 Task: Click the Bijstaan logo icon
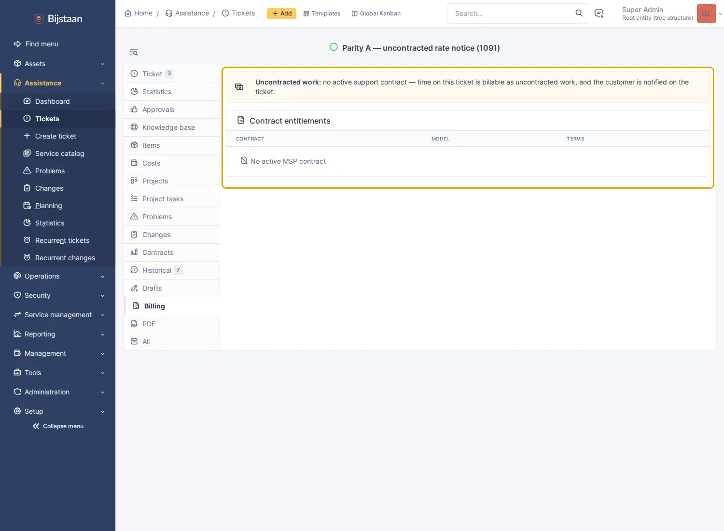point(39,19)
